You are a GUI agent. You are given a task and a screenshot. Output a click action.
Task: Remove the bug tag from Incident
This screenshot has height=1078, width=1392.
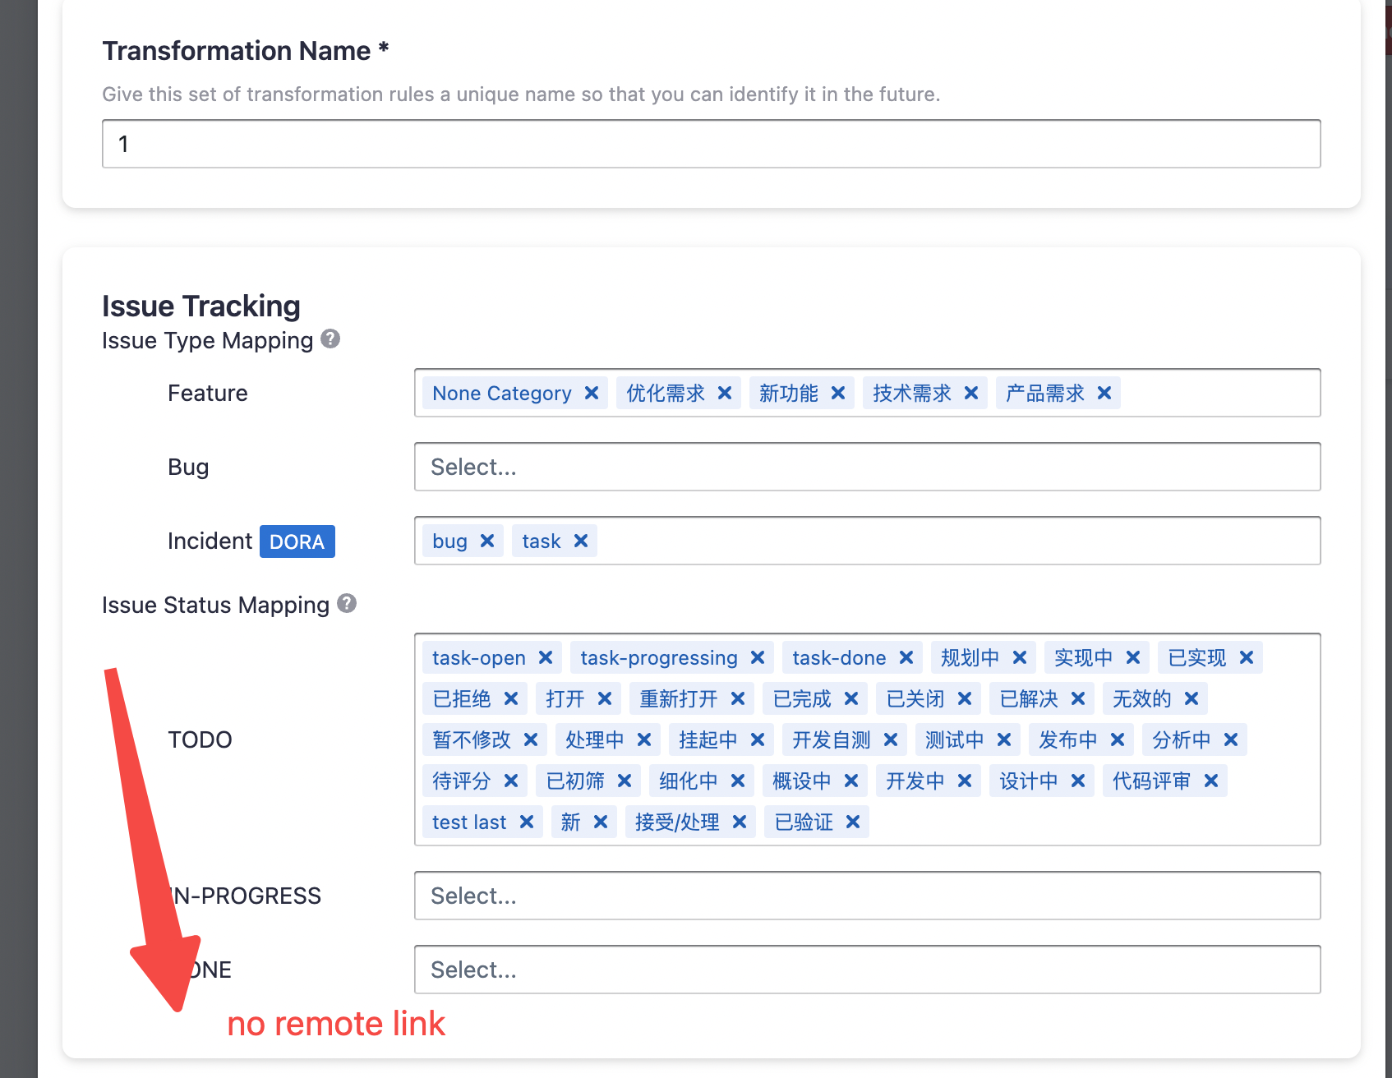pos(487,541)
